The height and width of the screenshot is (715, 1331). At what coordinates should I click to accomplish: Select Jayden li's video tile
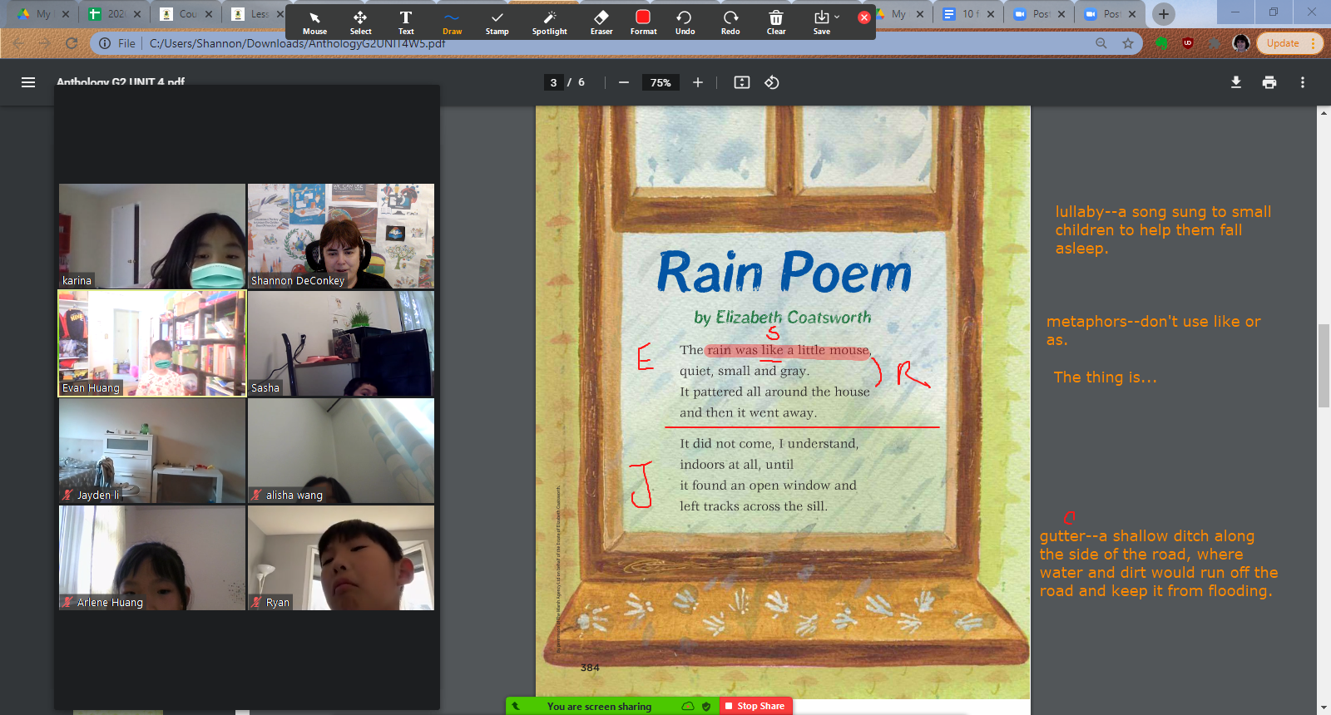[152, 451]
